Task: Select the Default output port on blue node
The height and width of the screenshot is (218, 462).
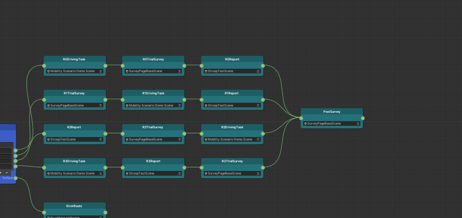Action: [16, 178]
